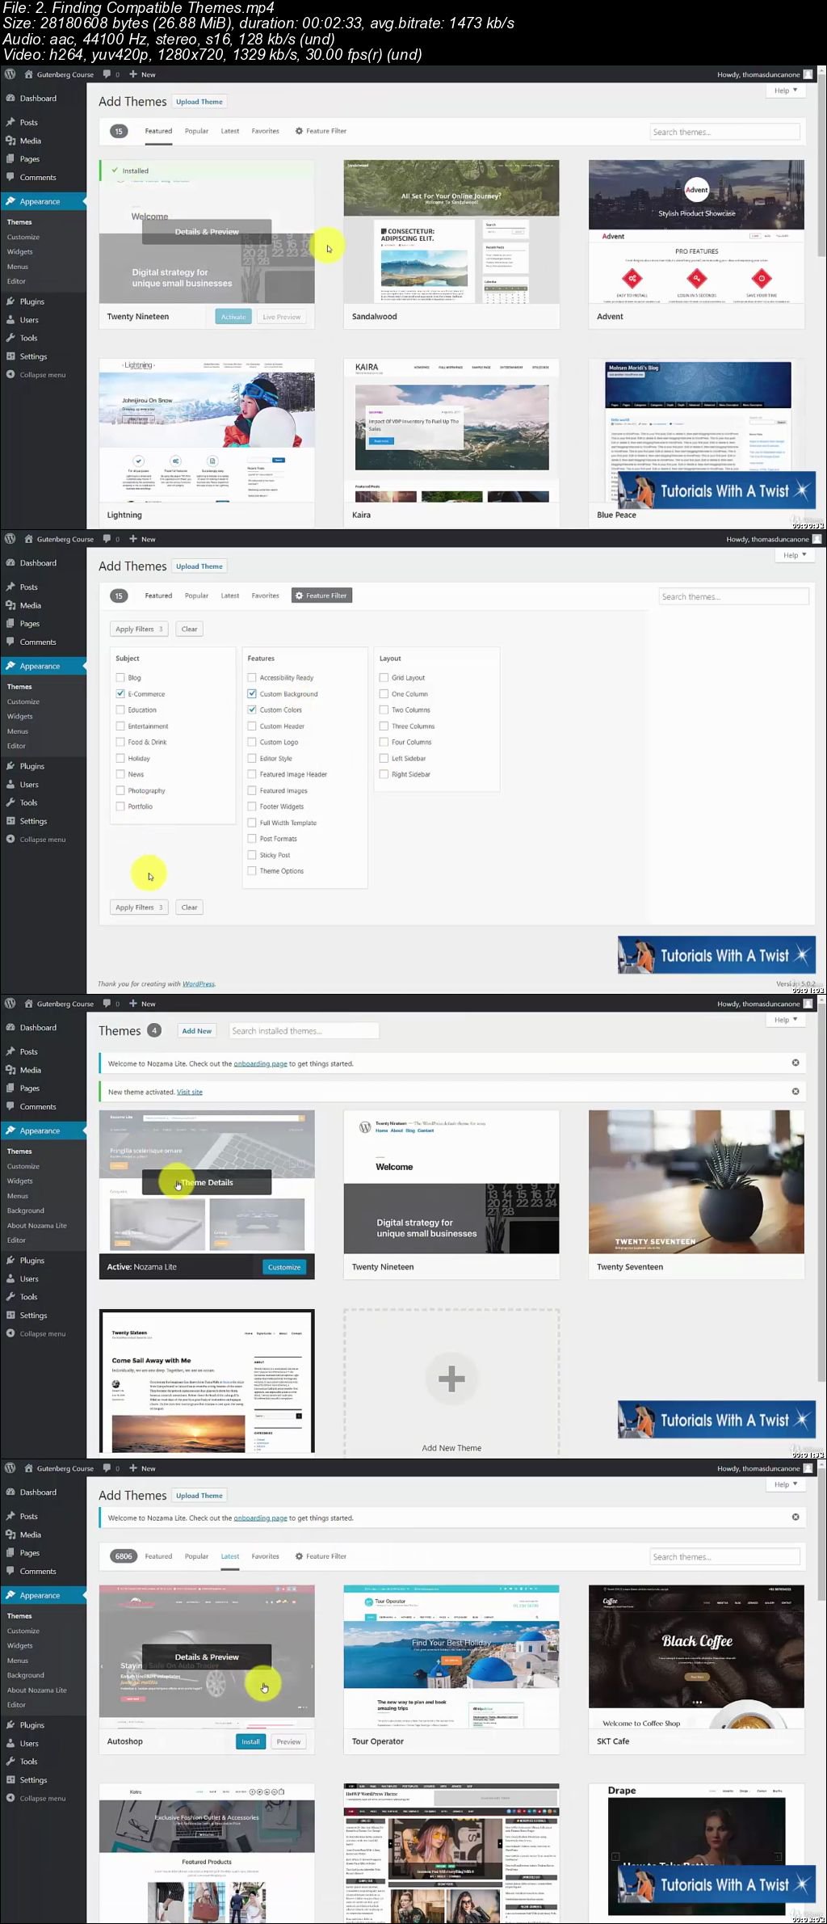Check the Blog subject checkbox
This screenshot has height=1924, width=827.
[120, 678]
